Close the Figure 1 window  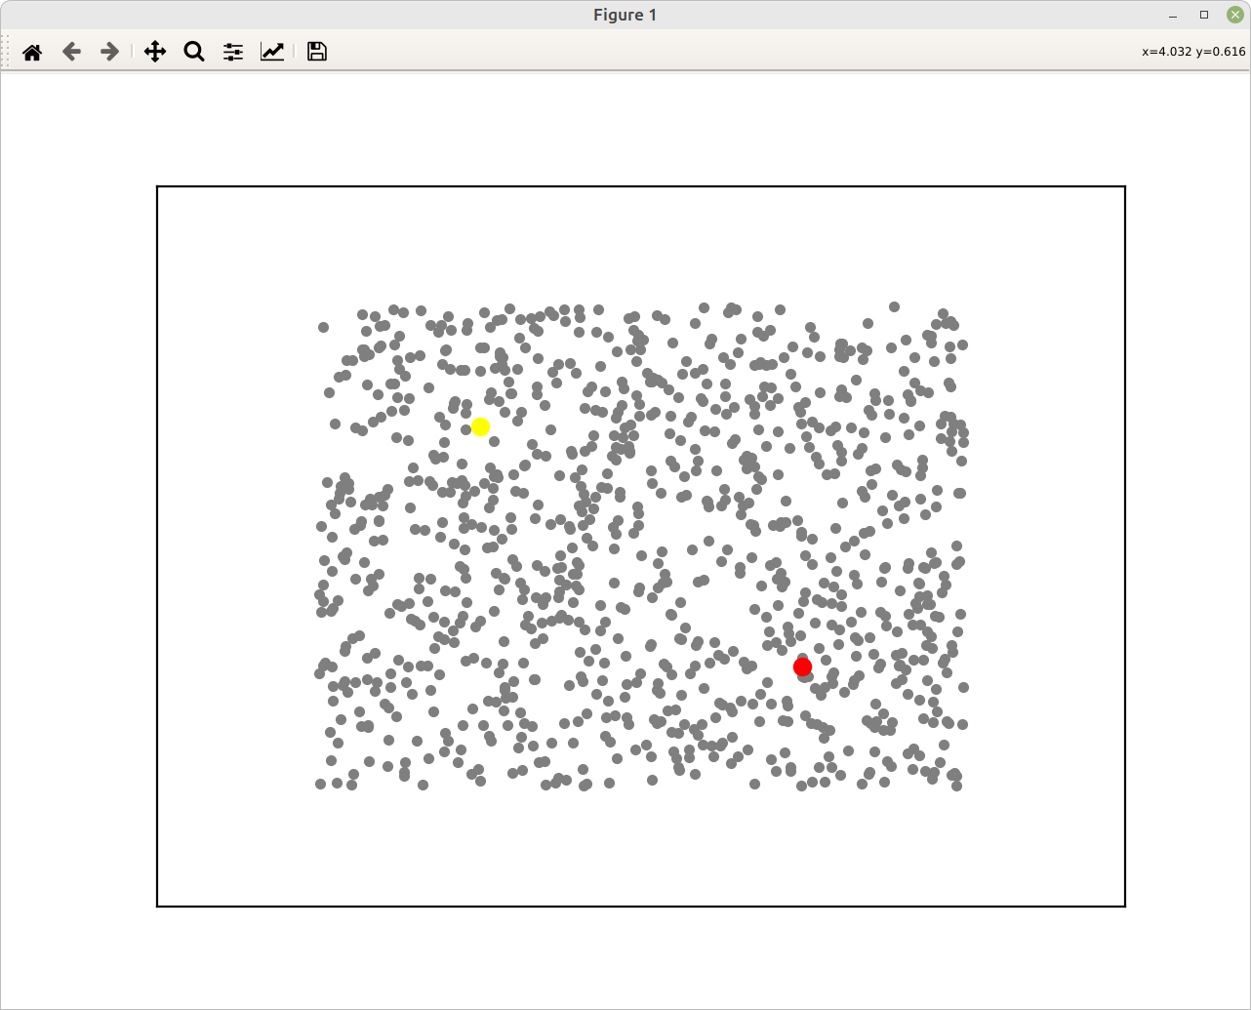tap(1234, 15)
